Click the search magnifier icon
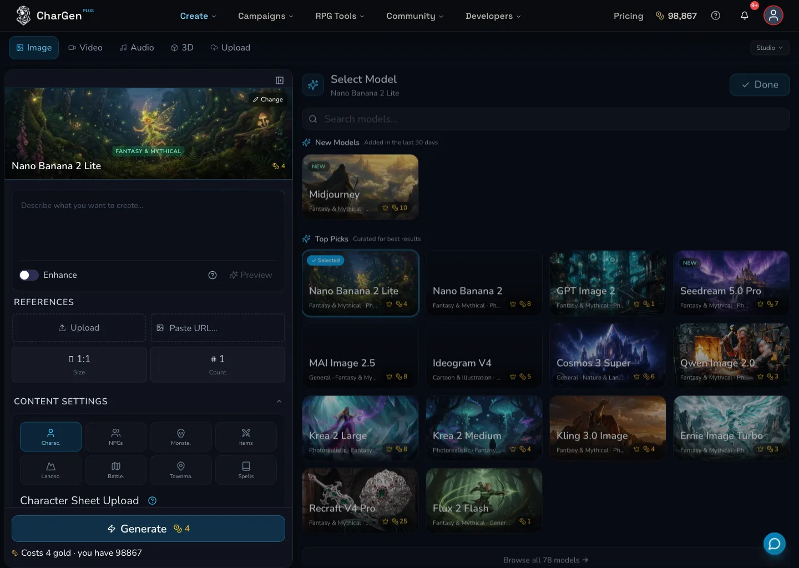The height and width of the screenshot is (568, 799). click(313, 119)
